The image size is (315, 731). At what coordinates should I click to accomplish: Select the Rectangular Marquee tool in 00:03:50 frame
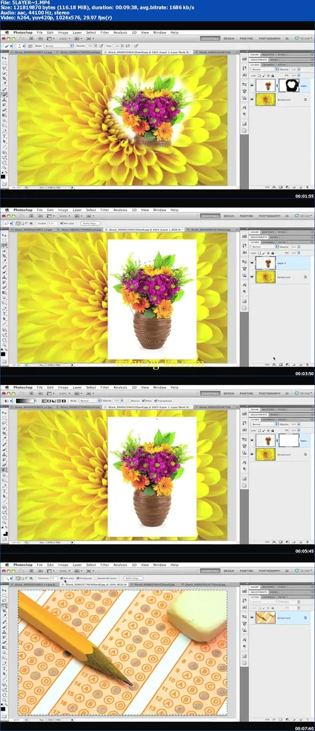point(4,241)
